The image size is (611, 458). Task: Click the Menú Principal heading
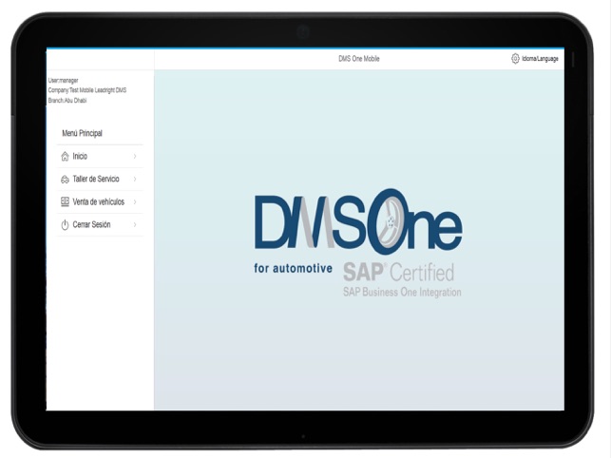[83, 133]
